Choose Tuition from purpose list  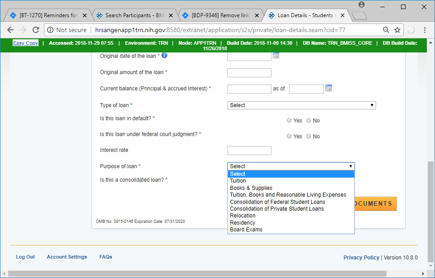click(x=238, y=181)
